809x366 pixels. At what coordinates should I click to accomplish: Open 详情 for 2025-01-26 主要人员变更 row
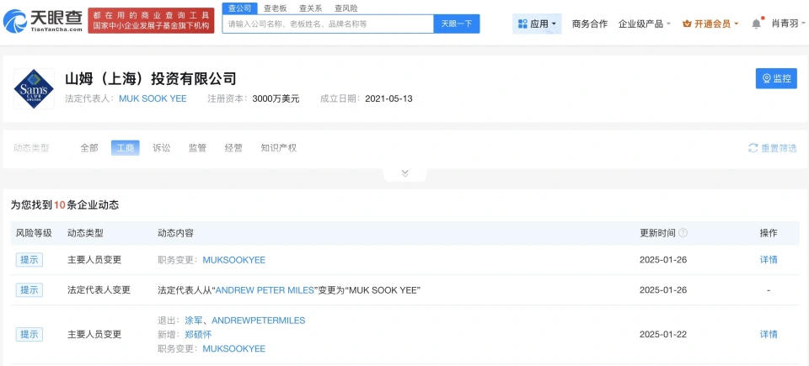point(769,260)
